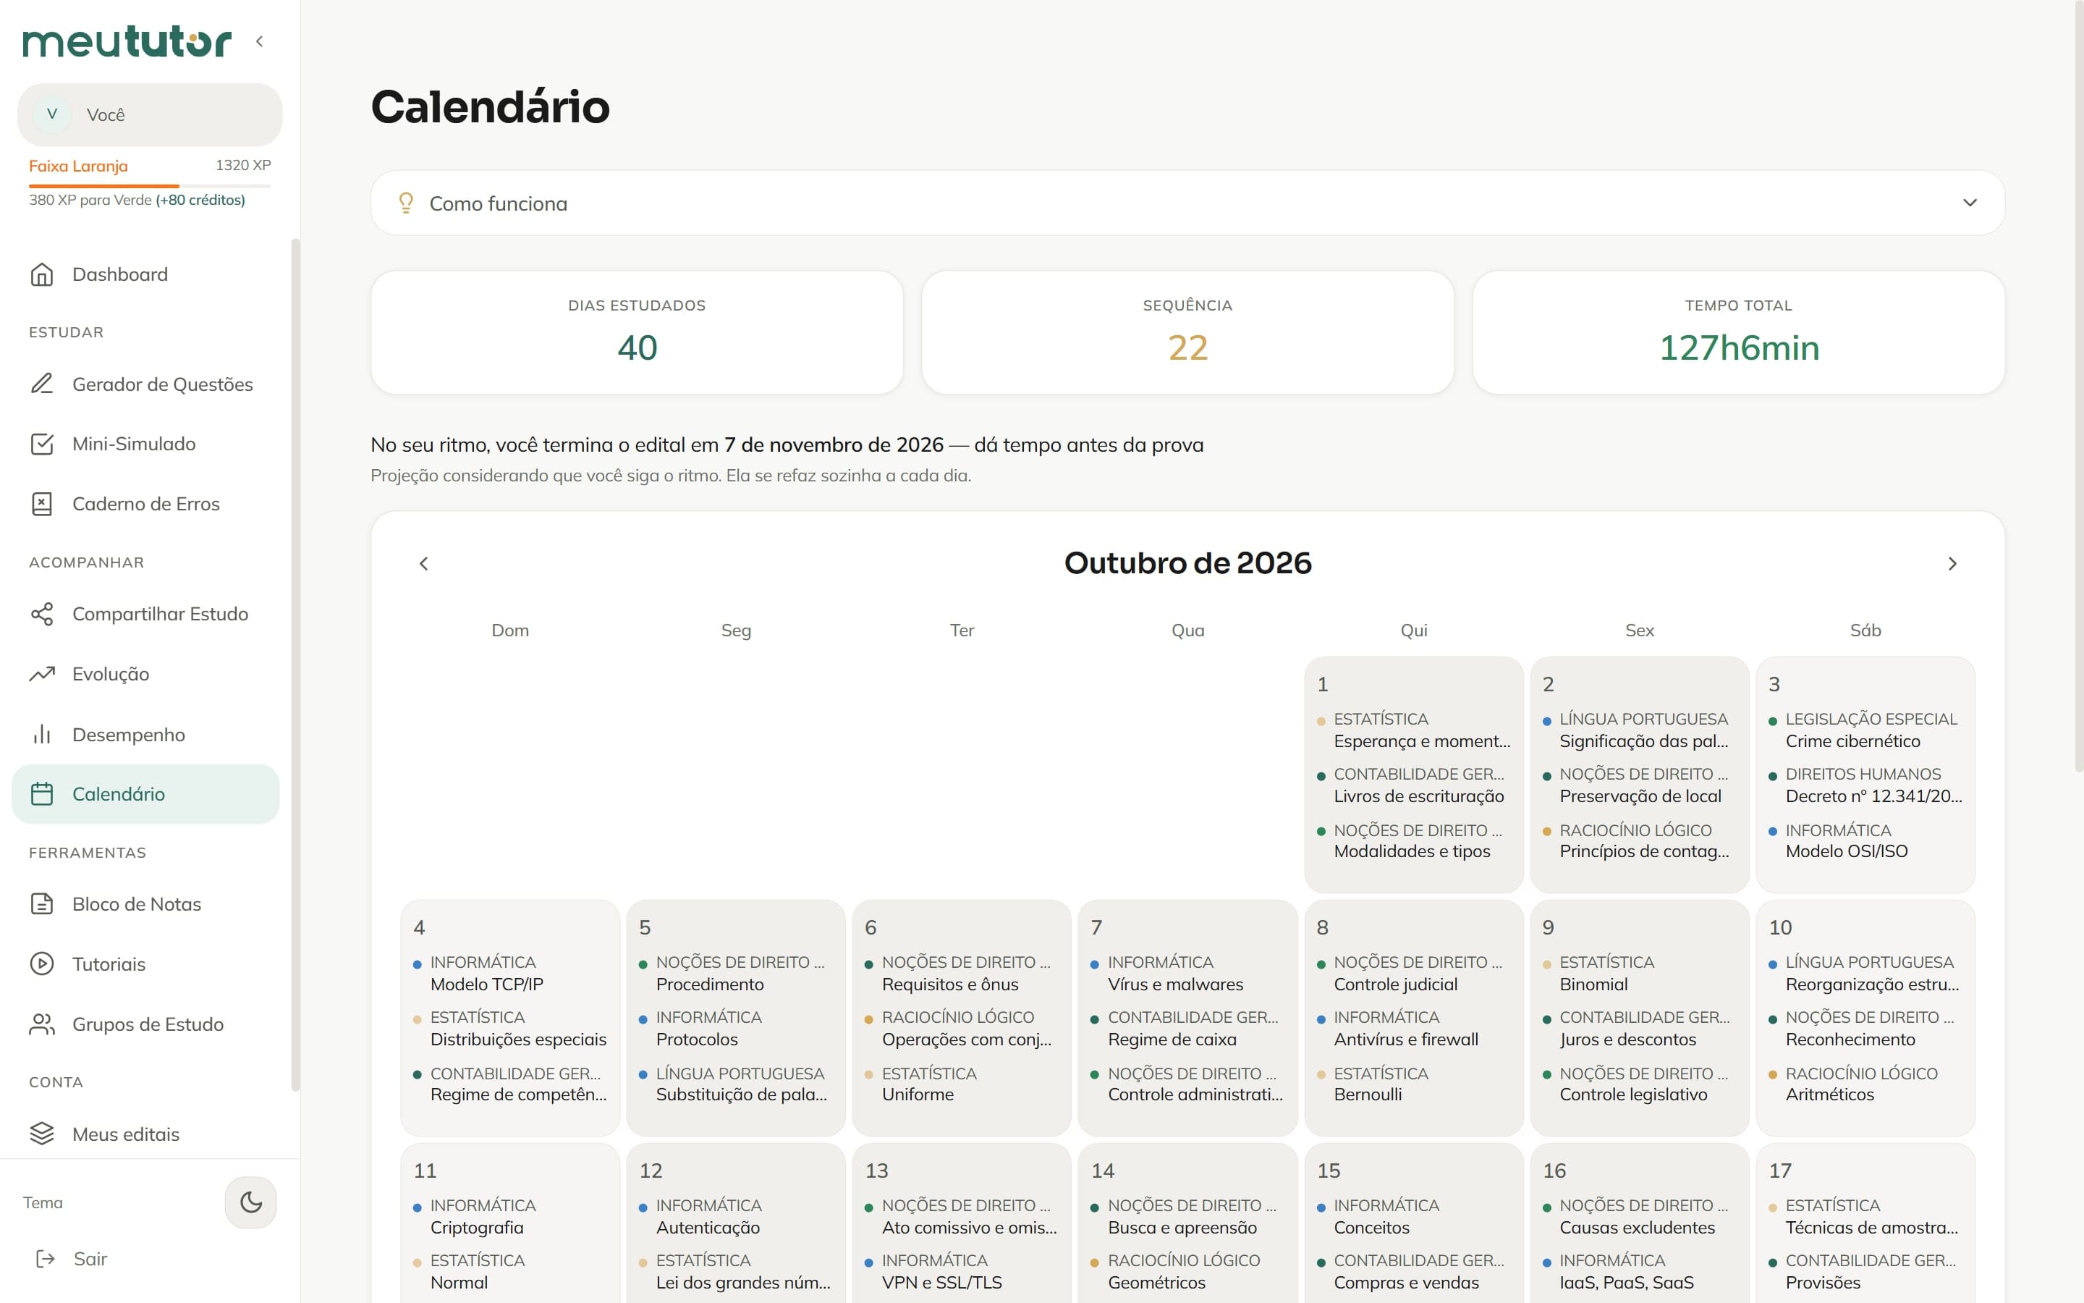
Task: Click the Tutoriais play circle icon
Action: pos(41,963)
